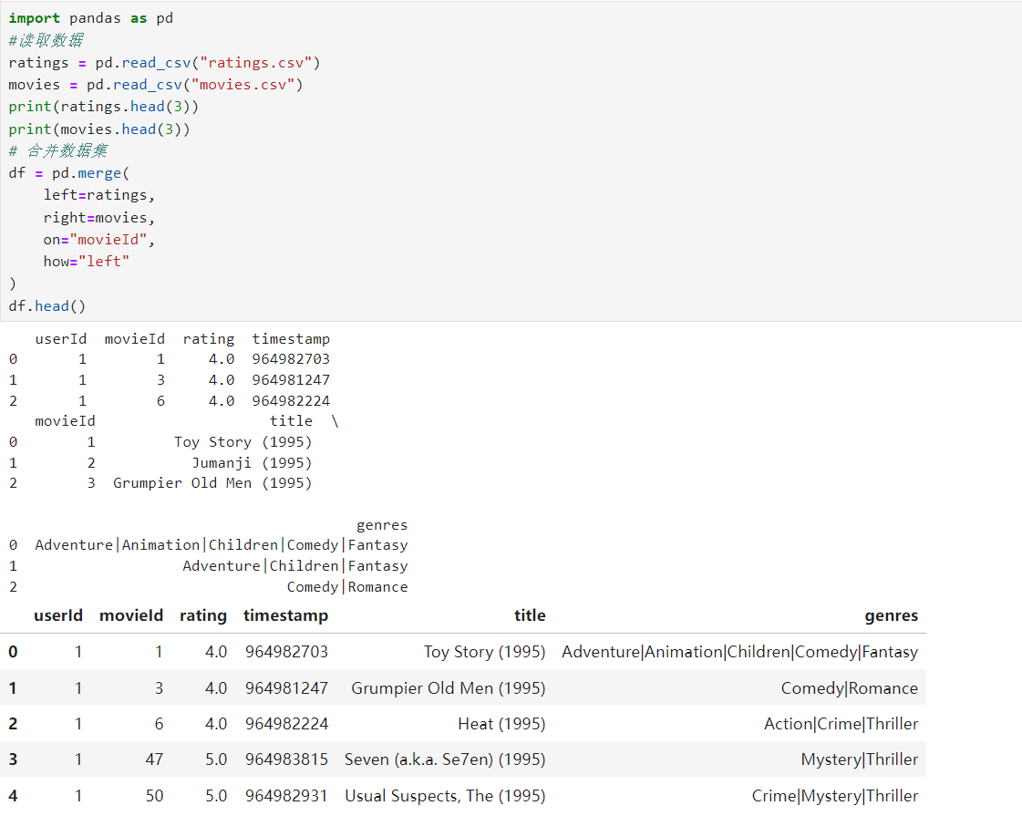
Task: Click the 'Mystery|Thriller' genres cell
Action: tap(860, 760)
